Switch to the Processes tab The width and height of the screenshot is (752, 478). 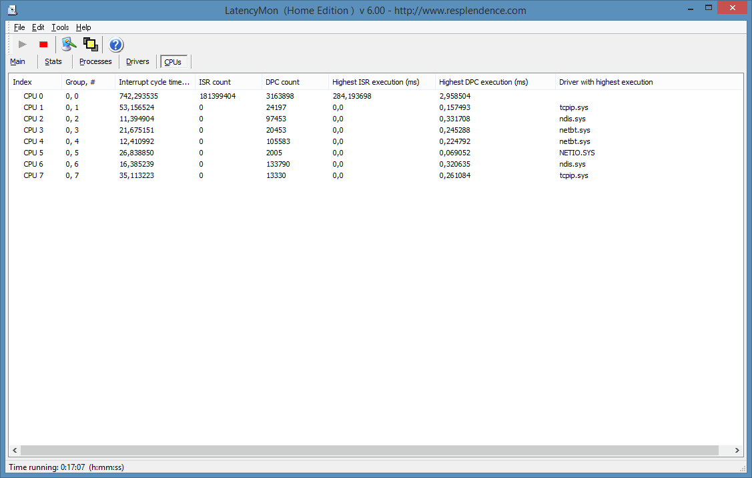tap(95, 61)
